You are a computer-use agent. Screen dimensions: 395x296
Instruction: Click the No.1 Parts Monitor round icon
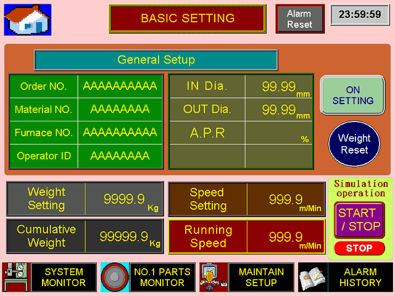(115, 277)
